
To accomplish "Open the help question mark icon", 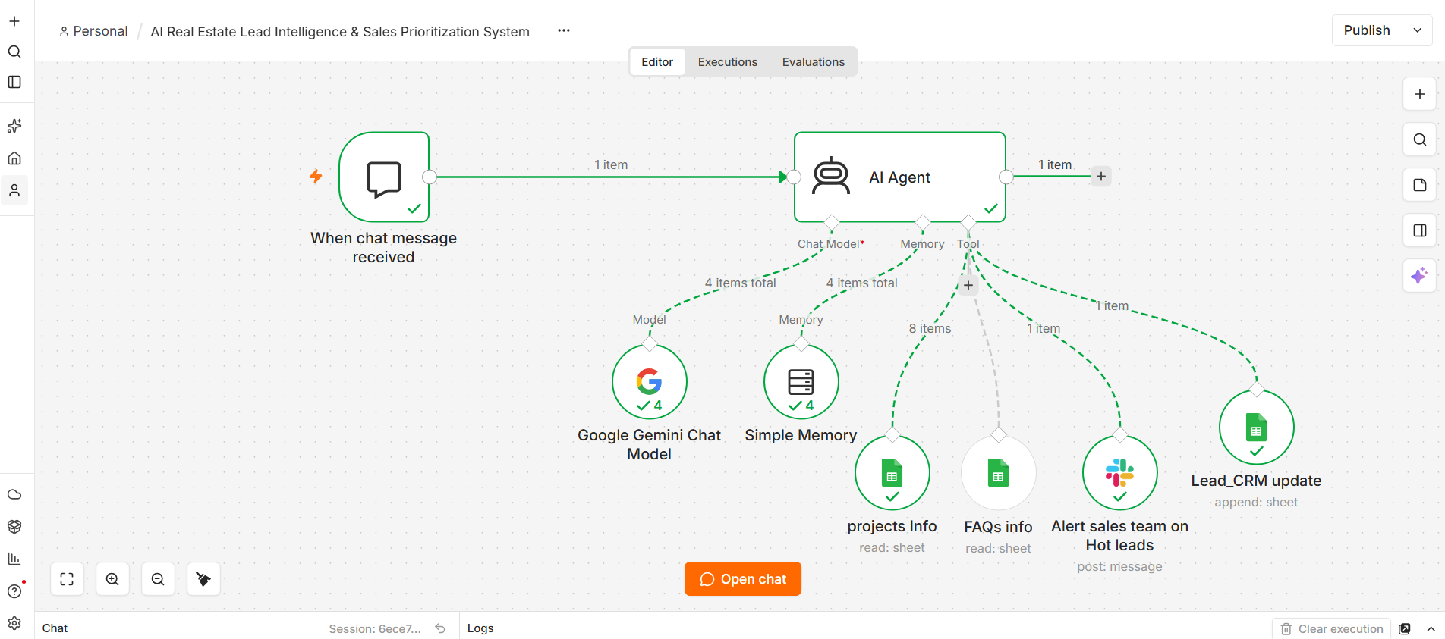I will [x=14, y=591].
